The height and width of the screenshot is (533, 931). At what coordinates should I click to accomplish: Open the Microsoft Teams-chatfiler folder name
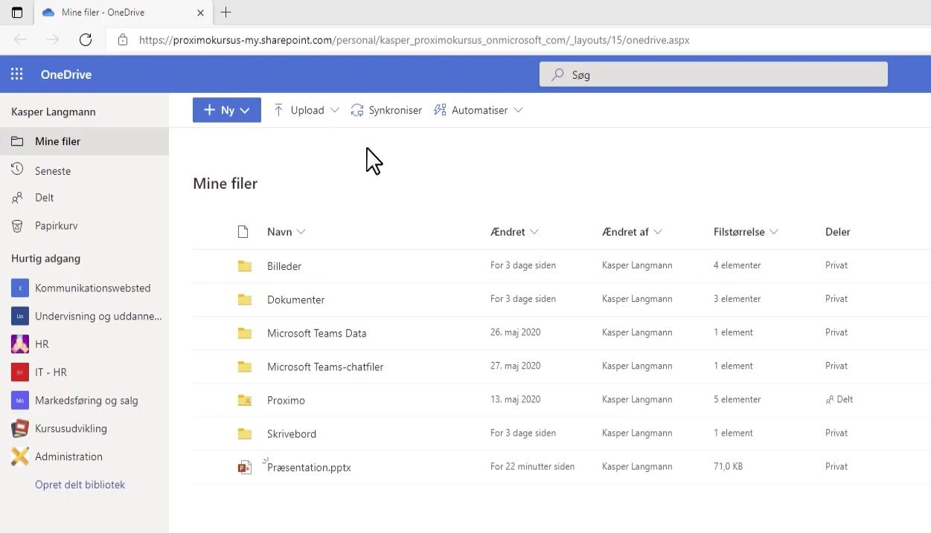(x=325, y=366)
